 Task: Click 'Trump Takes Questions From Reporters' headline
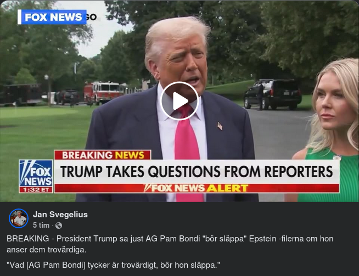click(197, 172)
